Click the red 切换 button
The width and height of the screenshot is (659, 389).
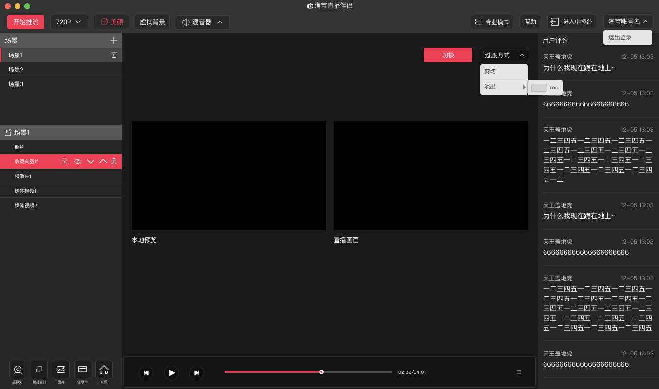tap(448, 55)
